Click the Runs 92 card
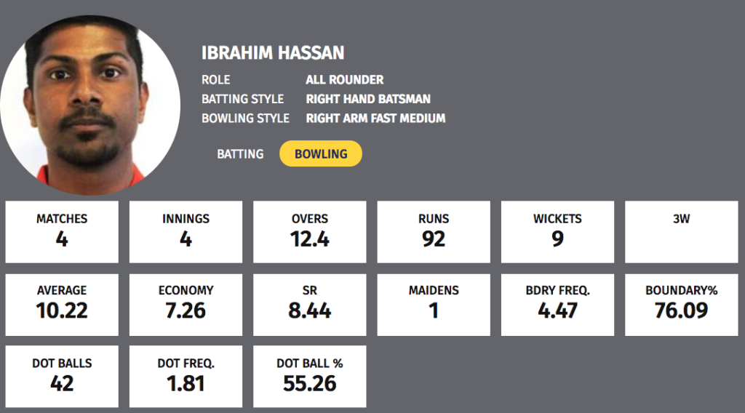745x413 pixels. (434, 232)
